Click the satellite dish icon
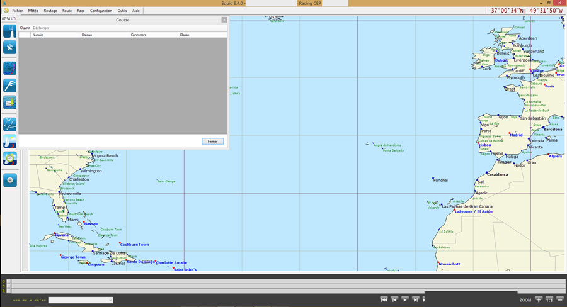 (x=9, y=47)
